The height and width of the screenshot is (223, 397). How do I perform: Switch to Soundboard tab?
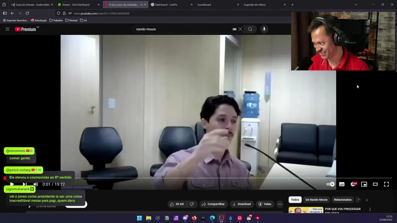217,5
